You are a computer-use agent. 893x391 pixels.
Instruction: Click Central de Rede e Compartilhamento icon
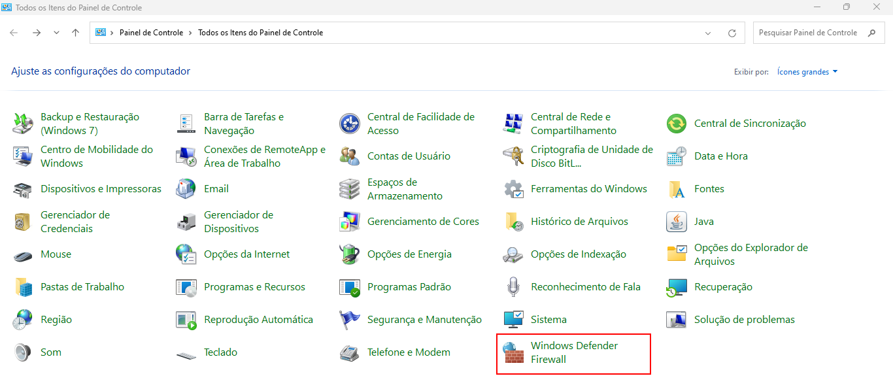pos(513,123)
